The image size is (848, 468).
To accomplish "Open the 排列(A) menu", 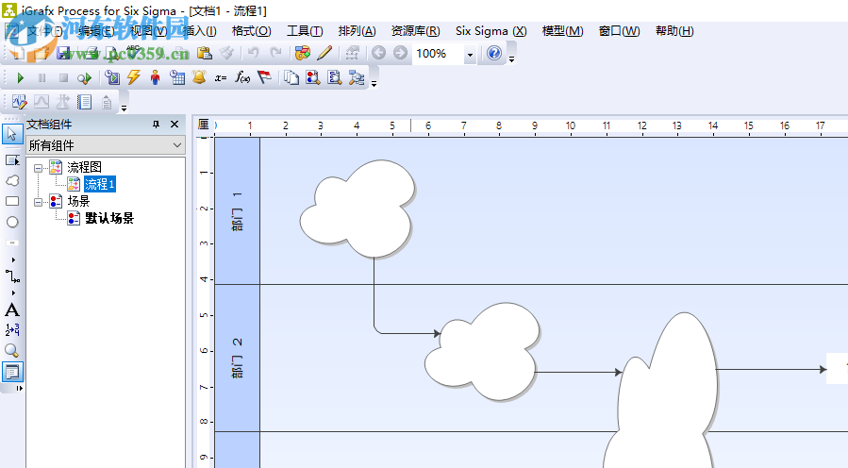I will [357, 31].
